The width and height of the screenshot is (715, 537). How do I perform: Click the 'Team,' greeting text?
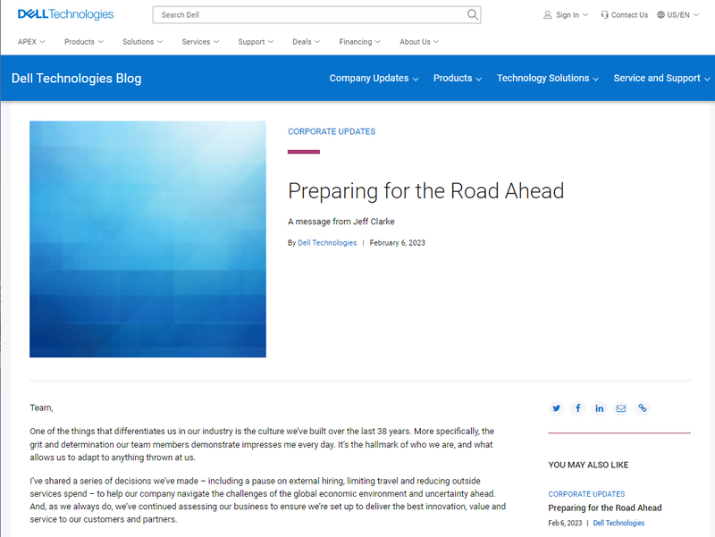click(x=41, y=408)
